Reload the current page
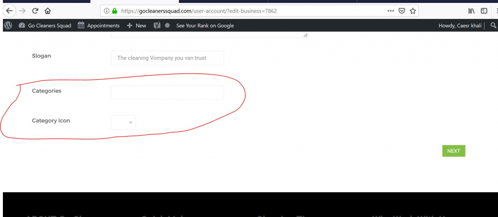The image size is (498, 217). coord(35,11)
